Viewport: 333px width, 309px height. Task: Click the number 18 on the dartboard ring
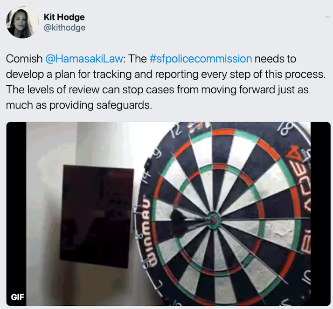(x=285, y=129)
